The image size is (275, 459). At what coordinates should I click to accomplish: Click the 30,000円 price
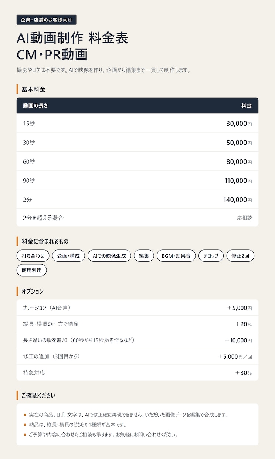[x=239, y=124]
